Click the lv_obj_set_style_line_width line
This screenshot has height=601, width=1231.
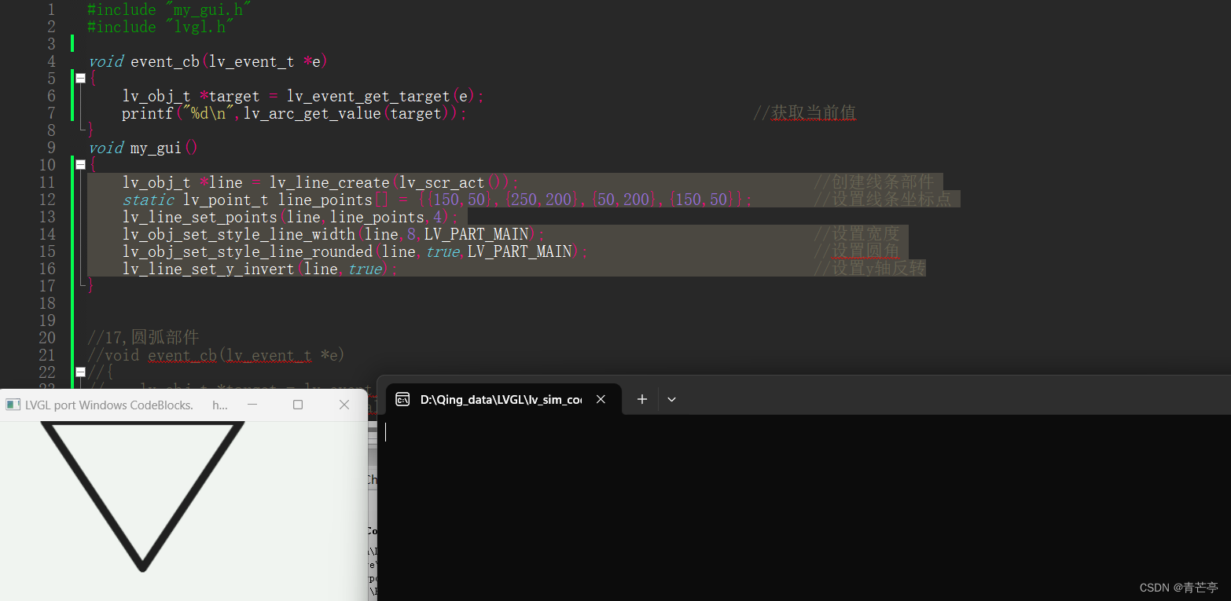click(333, 234)
